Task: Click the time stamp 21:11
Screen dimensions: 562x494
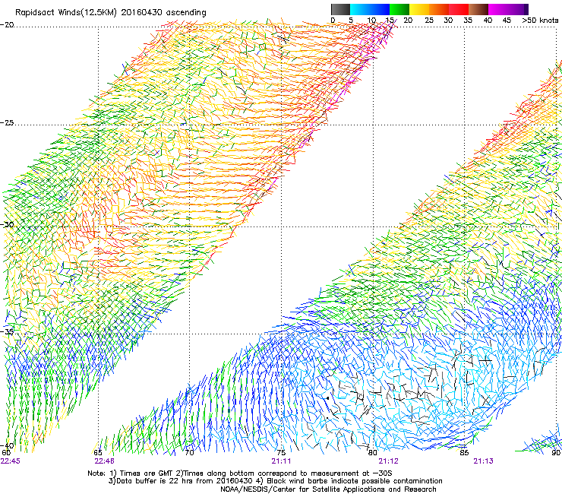Action: [x=281, y=461]
